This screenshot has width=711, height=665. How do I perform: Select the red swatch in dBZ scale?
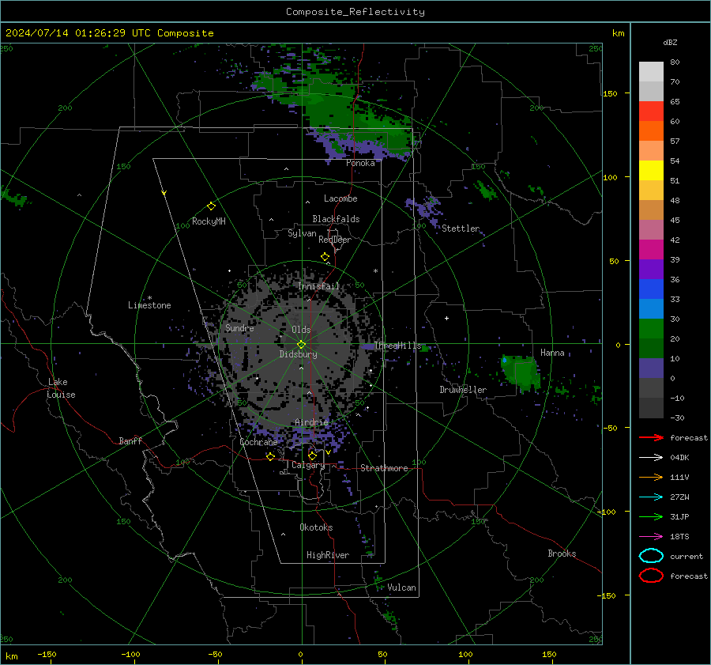coord(651,111)
